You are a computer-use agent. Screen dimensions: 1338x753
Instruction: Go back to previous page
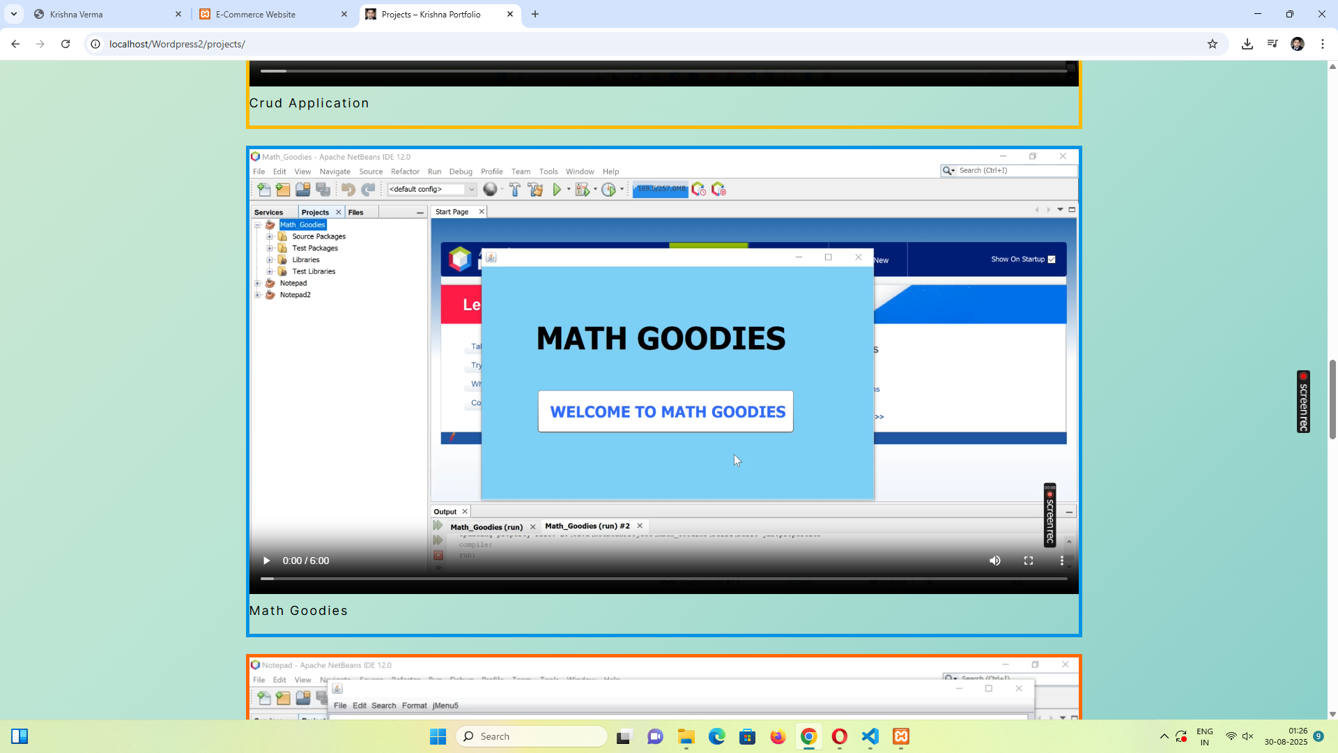coord(15,44)
